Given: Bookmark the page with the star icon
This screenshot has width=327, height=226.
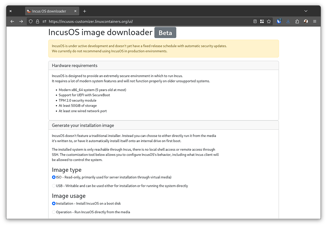Looking at the screenshot, I should (x=269, y=21).
